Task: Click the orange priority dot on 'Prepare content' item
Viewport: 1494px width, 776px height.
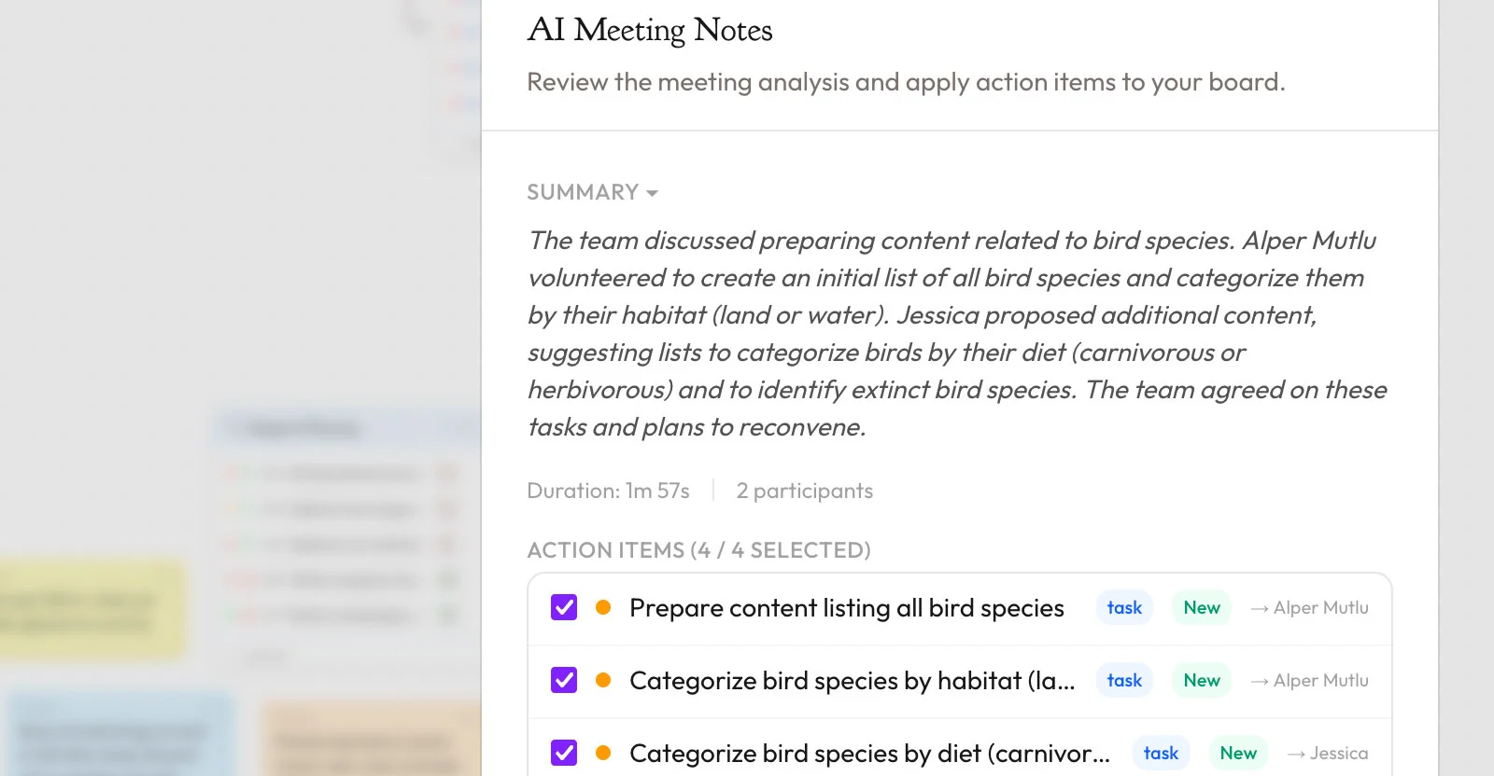Action: [603, 608]
